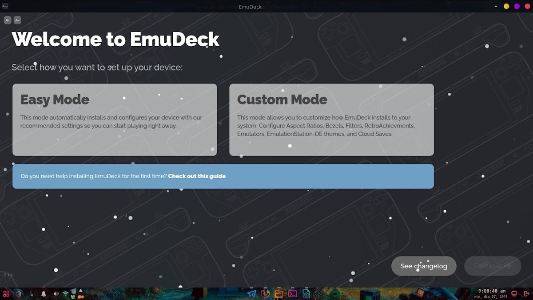Increase font size with A+ button
The image size is (533, 300).
click(x=8, y=20)
